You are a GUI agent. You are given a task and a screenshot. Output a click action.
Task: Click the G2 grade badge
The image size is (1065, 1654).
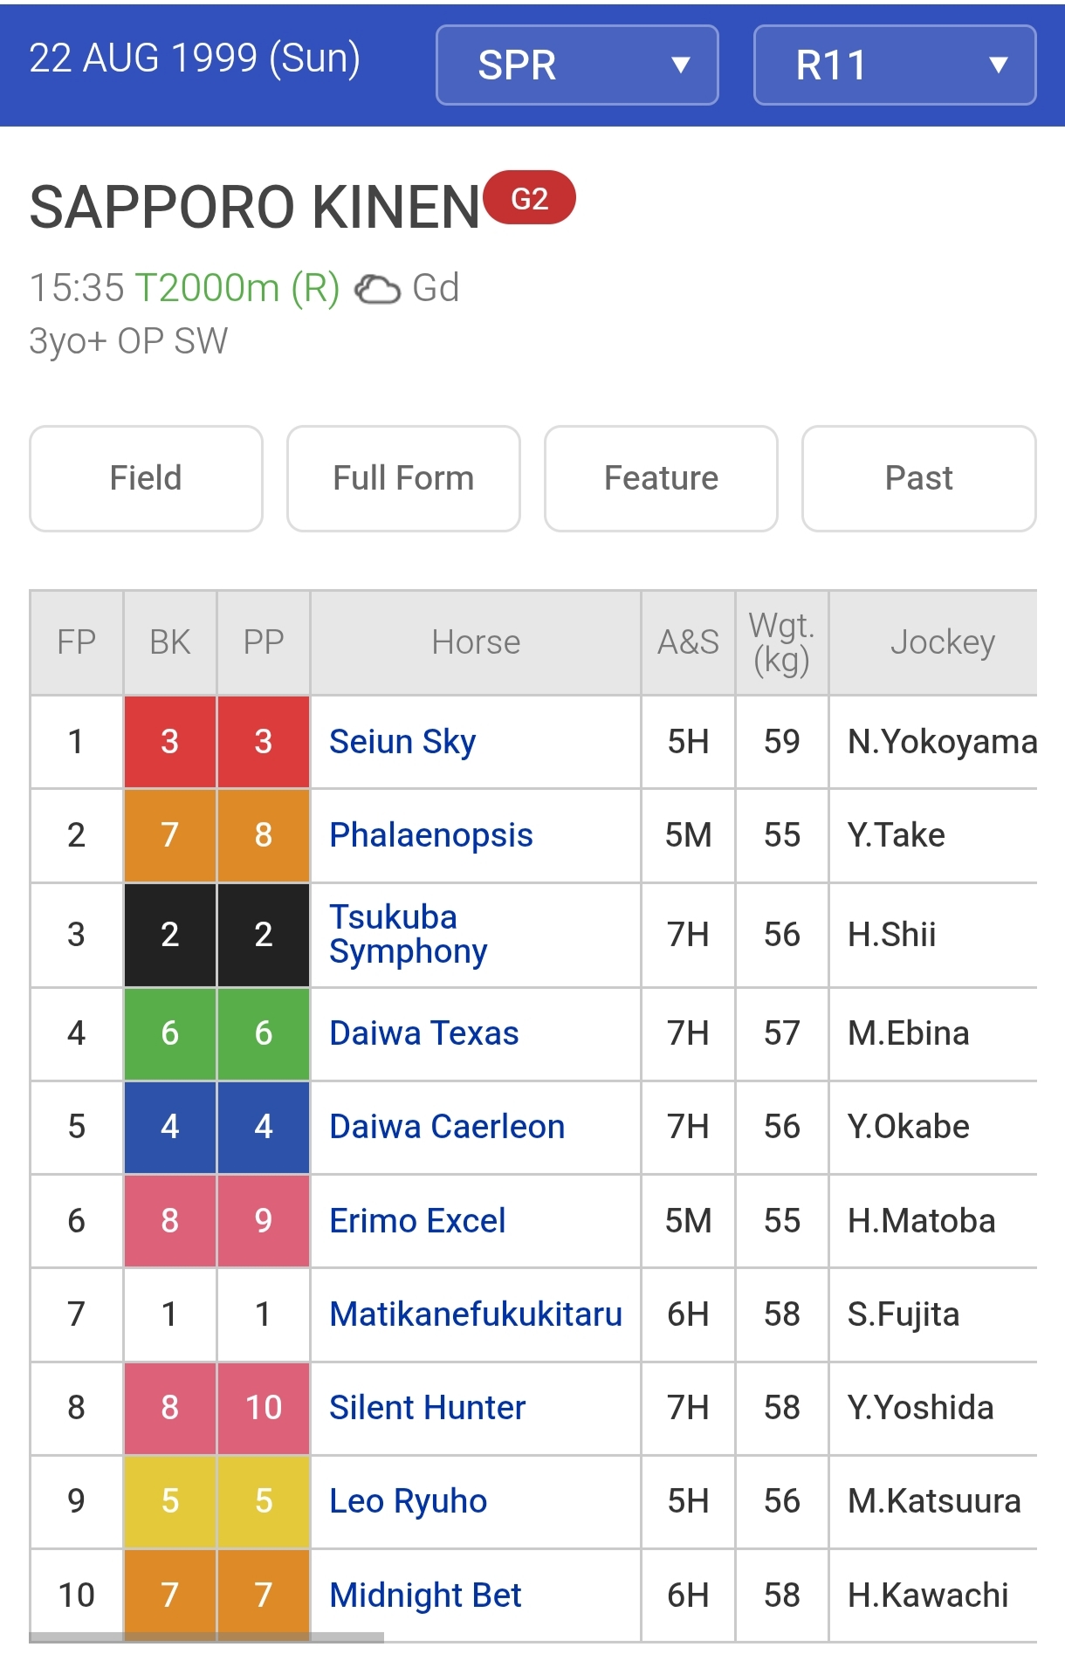529,198
